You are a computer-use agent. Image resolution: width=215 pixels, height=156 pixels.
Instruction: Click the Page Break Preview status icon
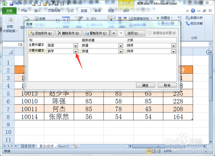[159, 151]
